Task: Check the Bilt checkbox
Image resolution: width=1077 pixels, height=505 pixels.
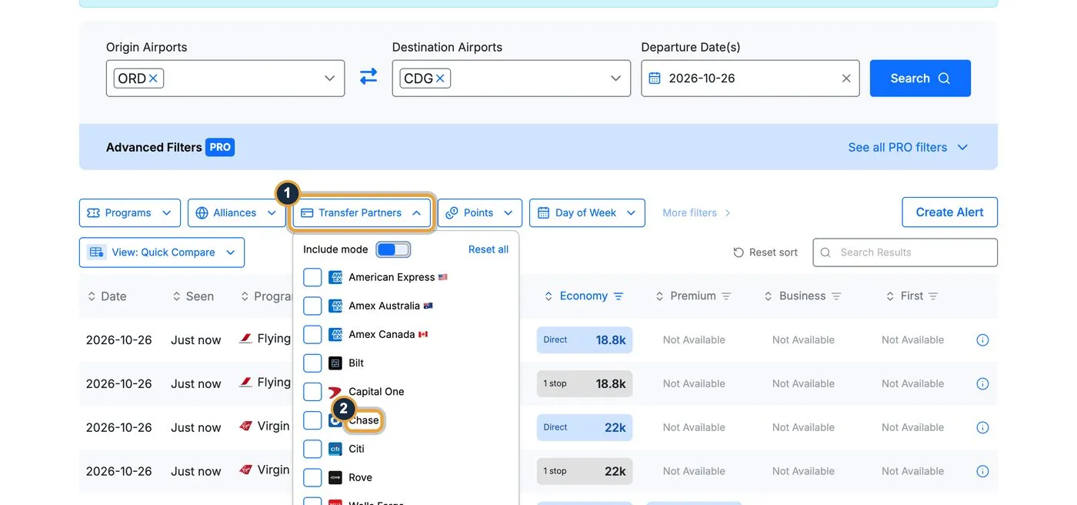Action: pyautogui.click(x=312, y=363)
